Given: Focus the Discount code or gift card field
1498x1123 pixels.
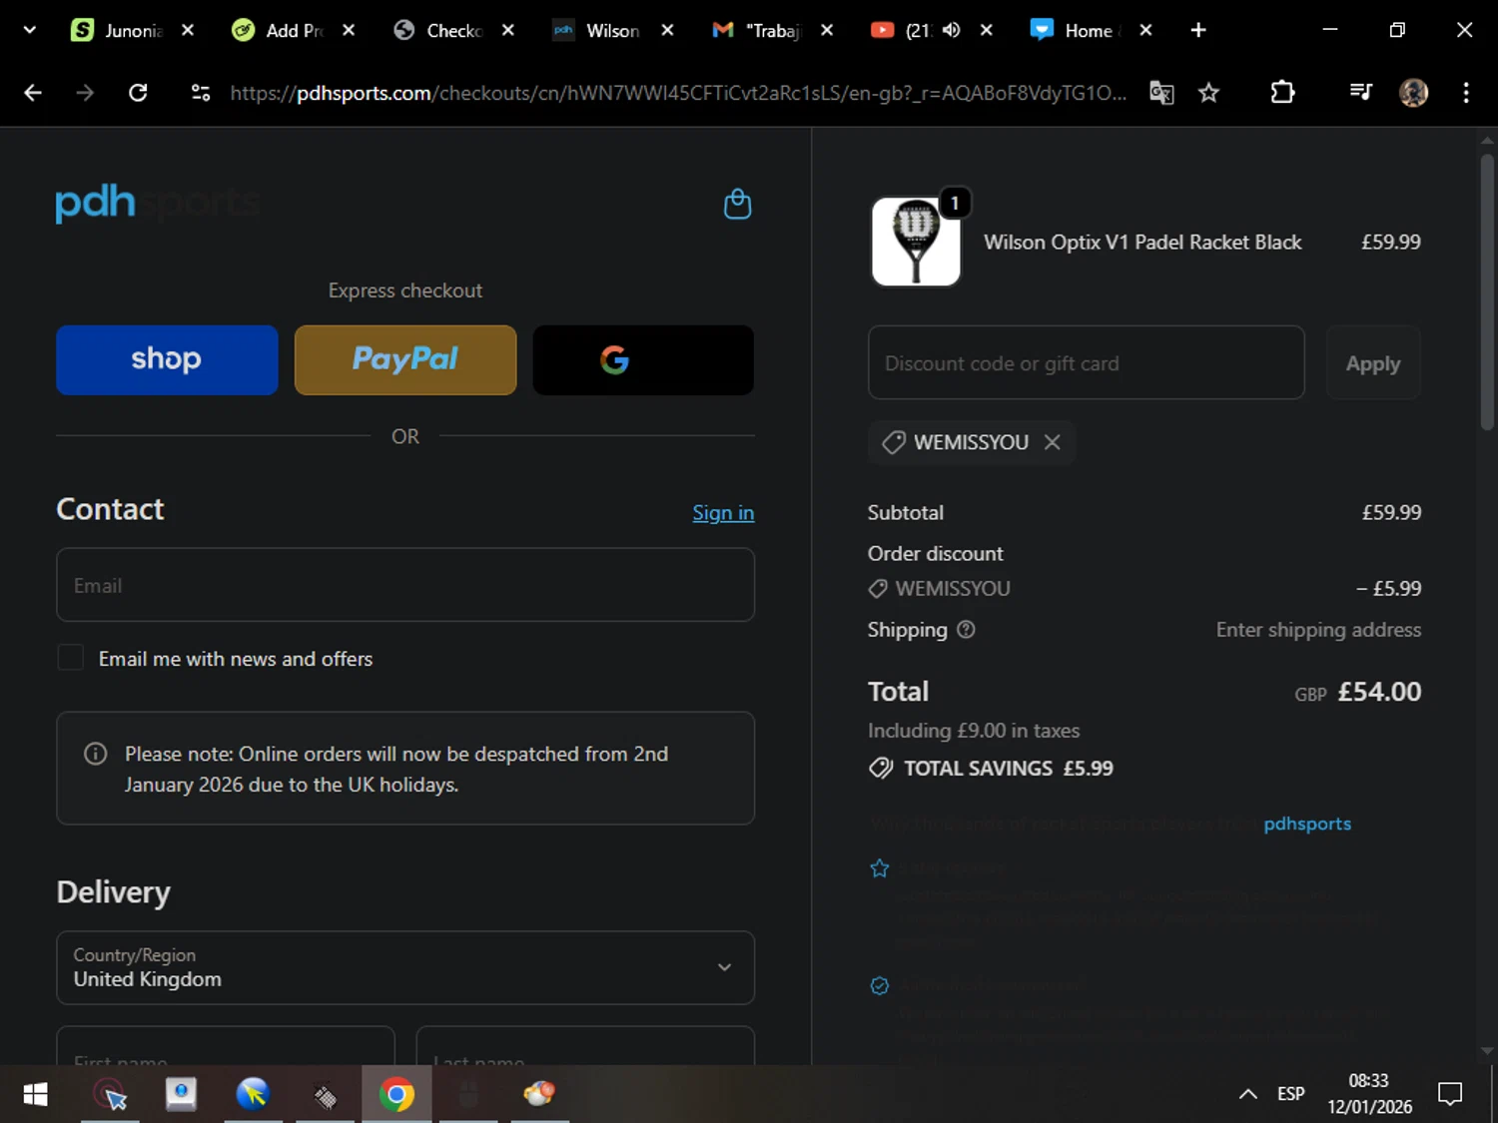Looking at the screenshot, I should click(1087, 362).
